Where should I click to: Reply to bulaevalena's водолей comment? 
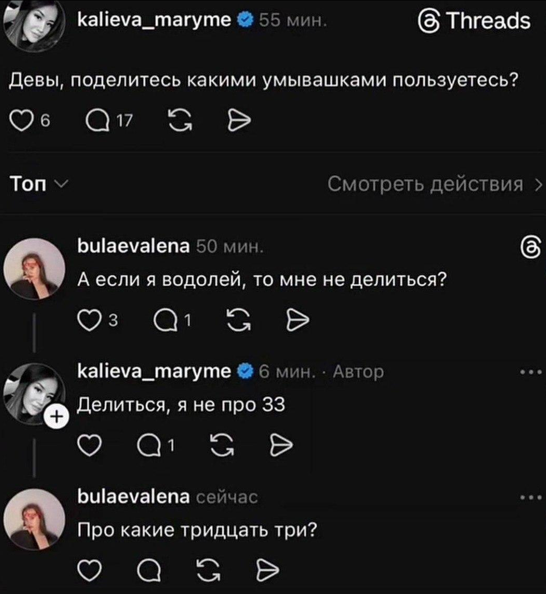click(165, 321)
